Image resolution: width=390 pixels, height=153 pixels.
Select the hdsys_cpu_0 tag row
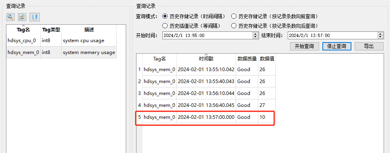coord(61,41)
